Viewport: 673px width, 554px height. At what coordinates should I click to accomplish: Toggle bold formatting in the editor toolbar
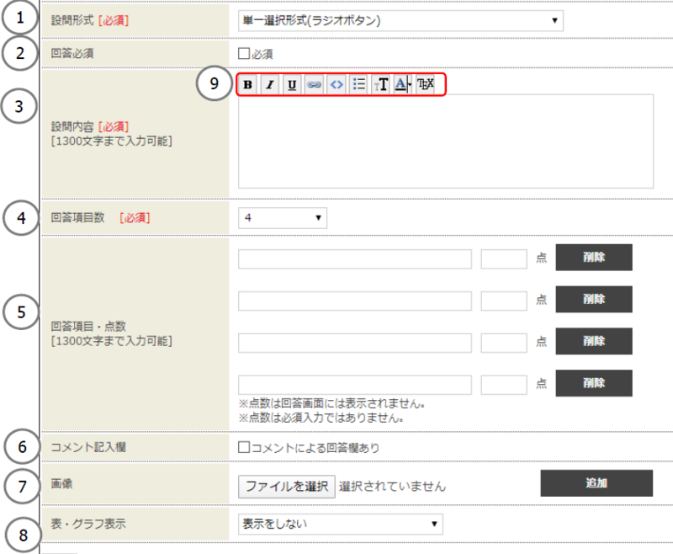(x=247, y=84)
